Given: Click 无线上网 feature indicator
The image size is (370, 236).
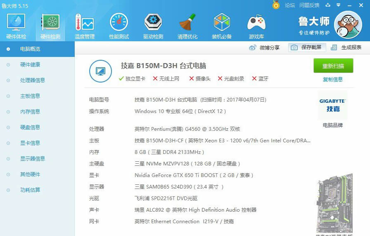Looking at the screenshot, I should point(166,78).
